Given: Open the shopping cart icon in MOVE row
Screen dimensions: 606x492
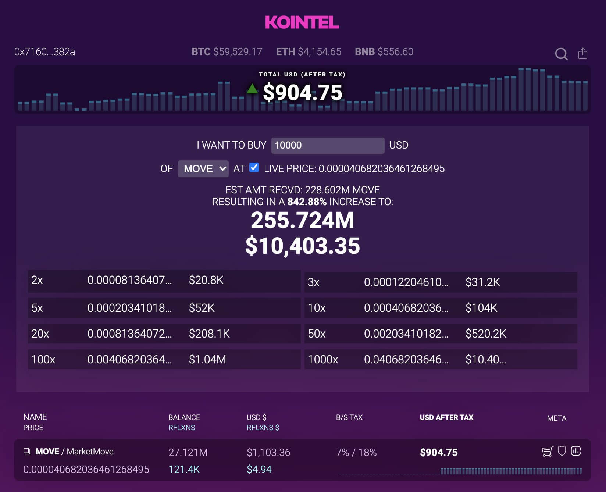Looking at the screenshot, I should pos(548,451).
